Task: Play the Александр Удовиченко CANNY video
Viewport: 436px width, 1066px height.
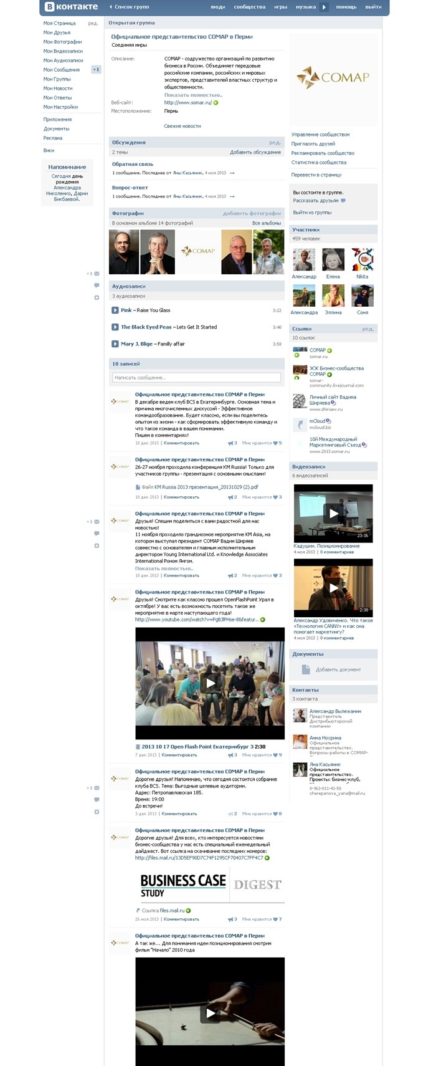Action: pos(333,587)
